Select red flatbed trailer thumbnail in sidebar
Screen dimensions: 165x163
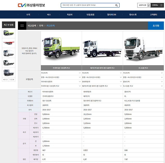tap(9, 42)
